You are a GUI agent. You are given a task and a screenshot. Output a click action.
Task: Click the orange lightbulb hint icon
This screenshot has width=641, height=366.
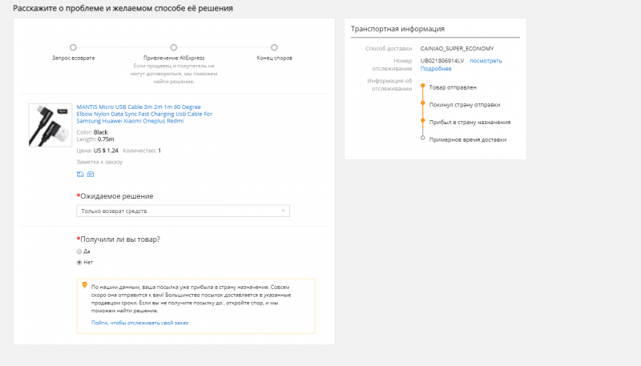click(84, 285)
